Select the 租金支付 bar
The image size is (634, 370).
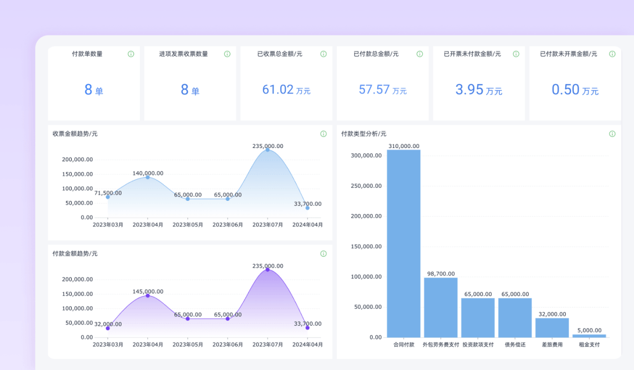pos(589,336)
